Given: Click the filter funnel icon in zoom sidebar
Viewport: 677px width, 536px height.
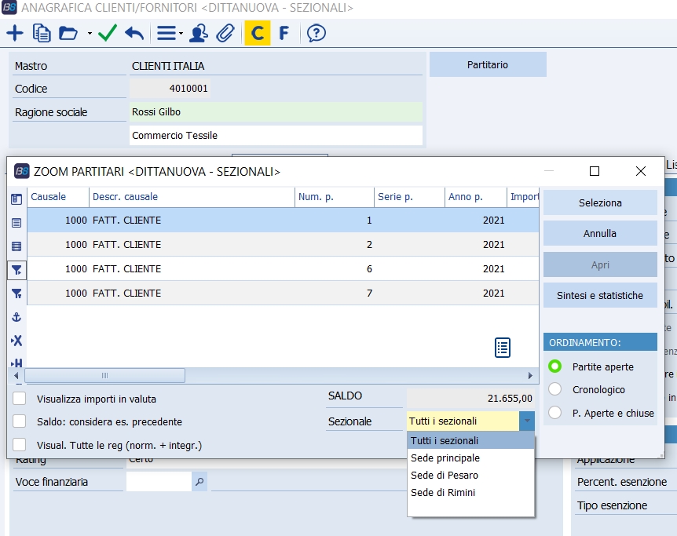Looking at the screenshot, I should (x=16, y=270).
